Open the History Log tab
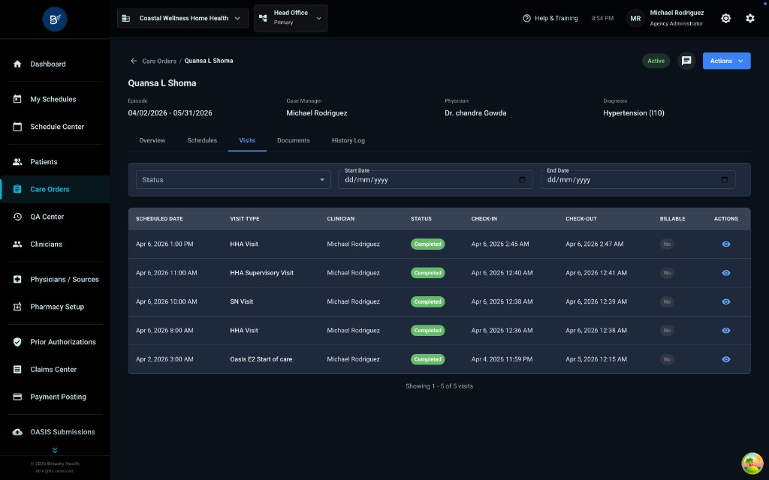 [348, 140]
